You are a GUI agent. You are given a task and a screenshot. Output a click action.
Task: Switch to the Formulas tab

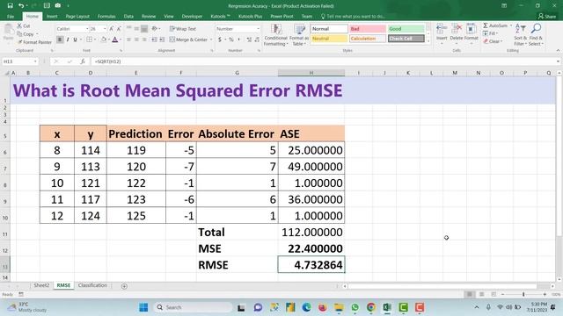click(x=106, y=17)
